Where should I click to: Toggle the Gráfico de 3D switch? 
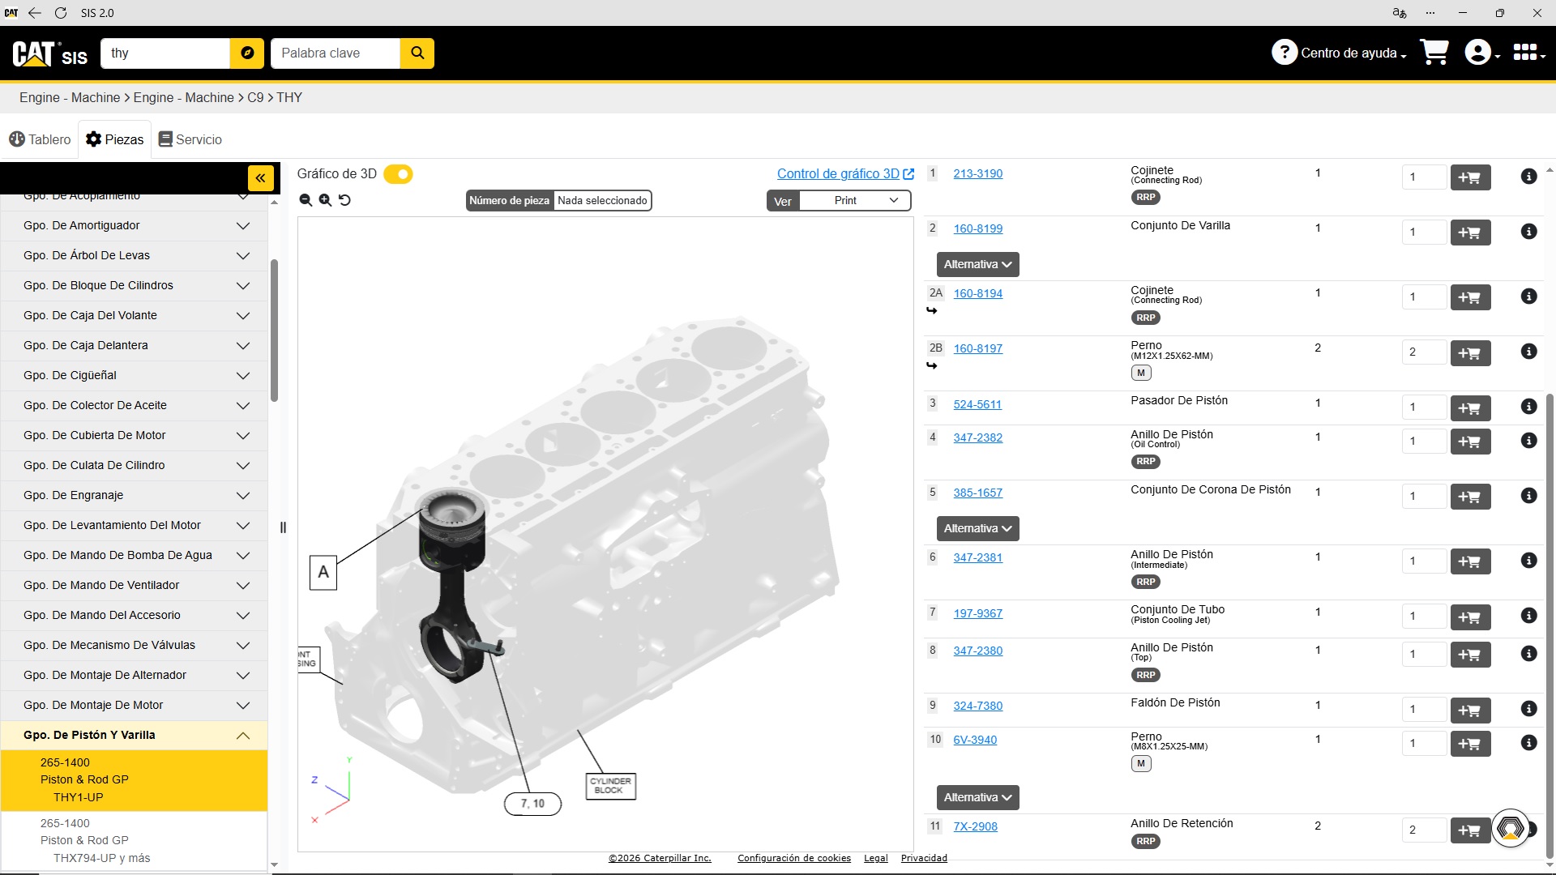[398, 174]
